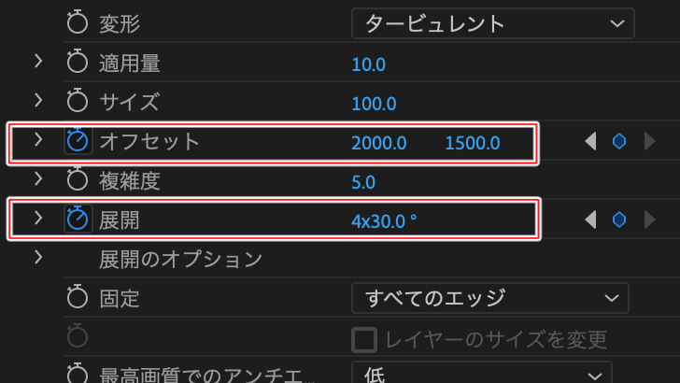Screen dimensions: 680x383
Task: Click the 展開 rotation value 4x30.0°
Action: coord(384,221)
